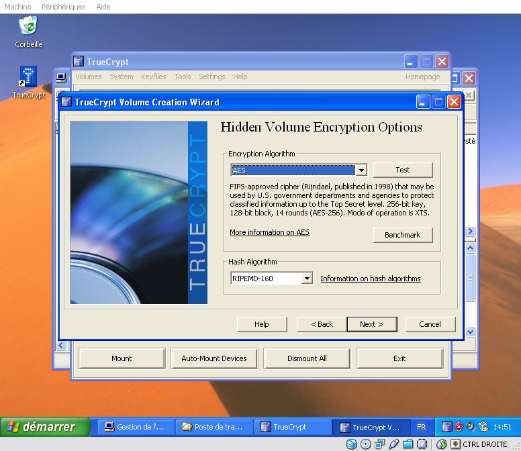Image resolution: width=521 pixels, height=451 pixels.
Task: Open the Keyfiles menu in TrueCrypt
Action: point(154,77)
